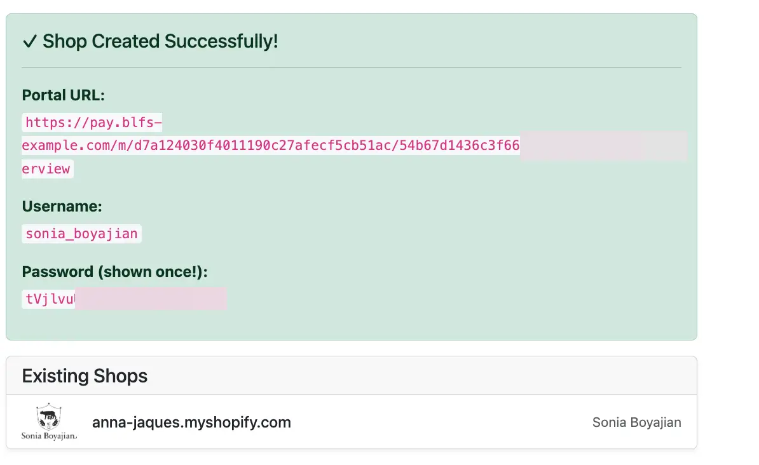
Task: Click the password field shown once
Action: (48, 298)
